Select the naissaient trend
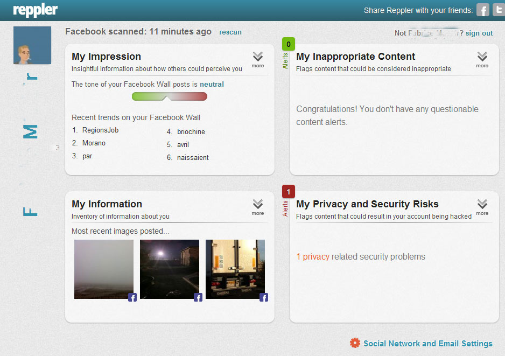 [193, 158]
